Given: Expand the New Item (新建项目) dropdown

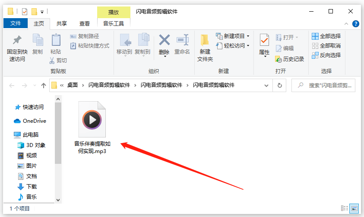Looking at the screenshot, I should (x=248, y=36).
